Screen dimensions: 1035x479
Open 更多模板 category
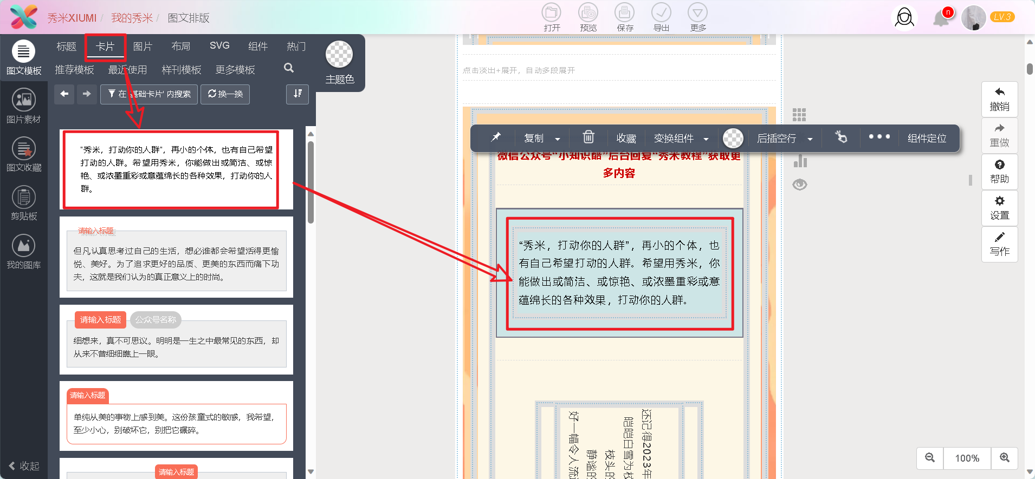tap(235, 70)
